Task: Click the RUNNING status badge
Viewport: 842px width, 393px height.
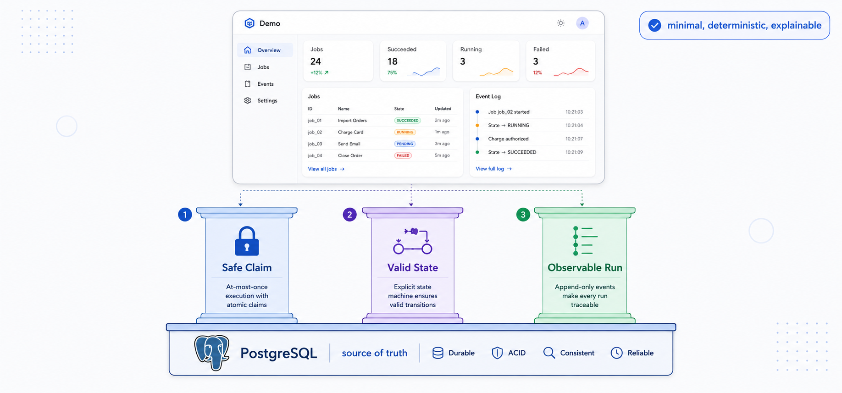Action: click(x=405, y=132)
